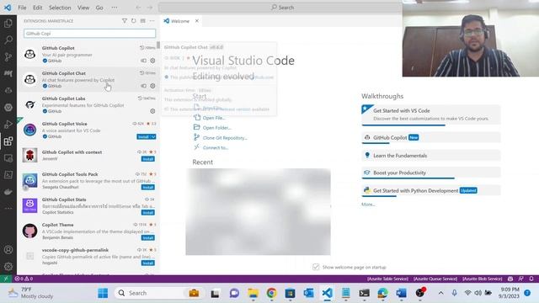Open the Manage gear in activity bar
Screen dimensions: 539x303
[x=8, y=266]
